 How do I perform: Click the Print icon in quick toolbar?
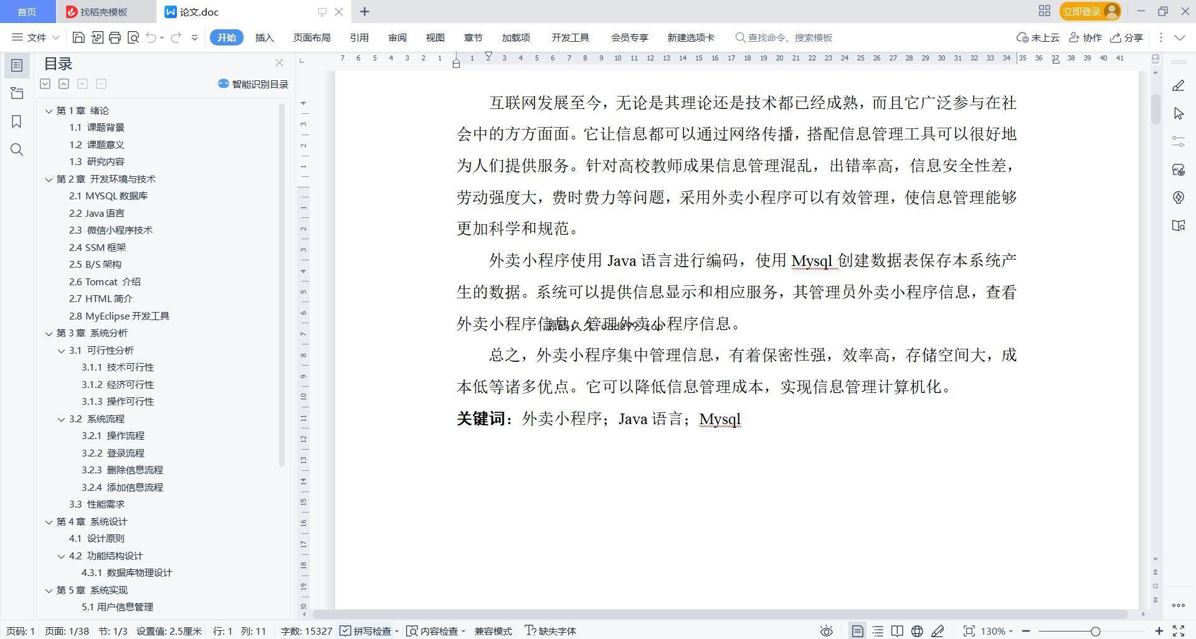[x=115, y=37]
